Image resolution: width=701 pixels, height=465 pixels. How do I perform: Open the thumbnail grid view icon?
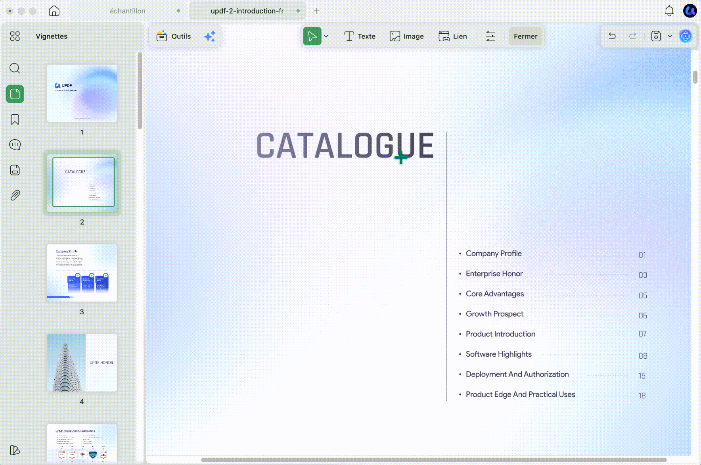(15, 36)
